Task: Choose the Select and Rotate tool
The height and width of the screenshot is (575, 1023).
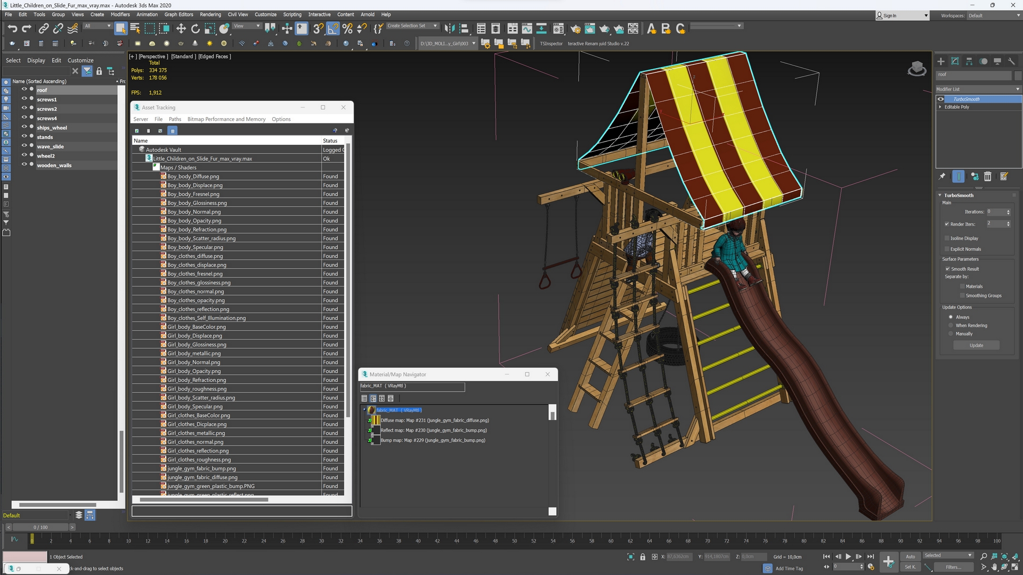Action: pos(196,29)
